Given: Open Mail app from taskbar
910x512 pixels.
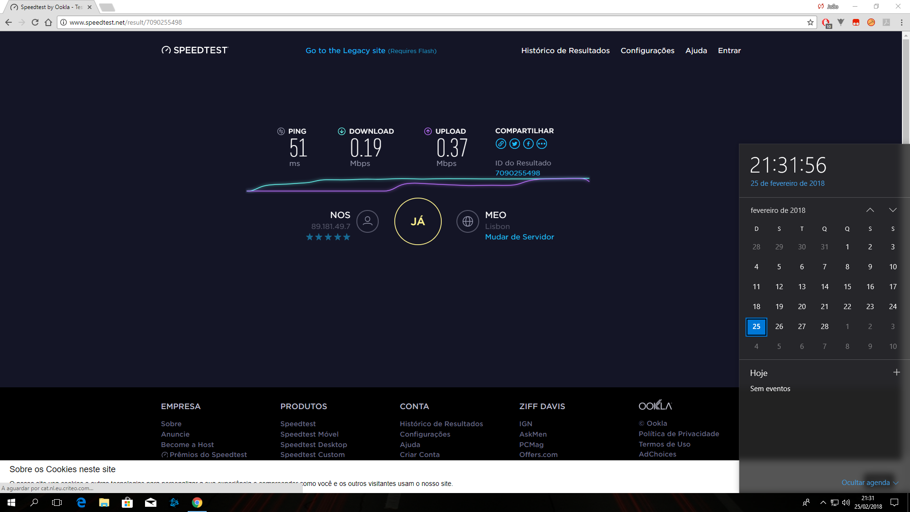Looking at the screenshot, I should (151, 503).
